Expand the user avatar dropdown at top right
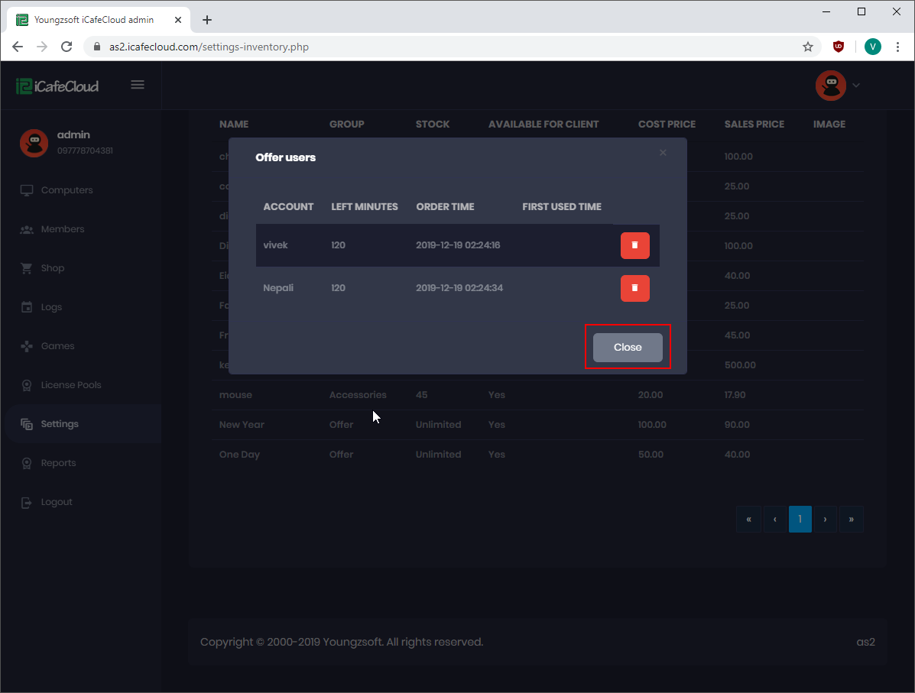The image size is (915, 693). (838, 86)
